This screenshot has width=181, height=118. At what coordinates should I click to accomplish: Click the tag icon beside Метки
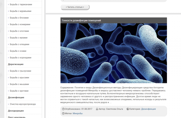tap(63, 113)
